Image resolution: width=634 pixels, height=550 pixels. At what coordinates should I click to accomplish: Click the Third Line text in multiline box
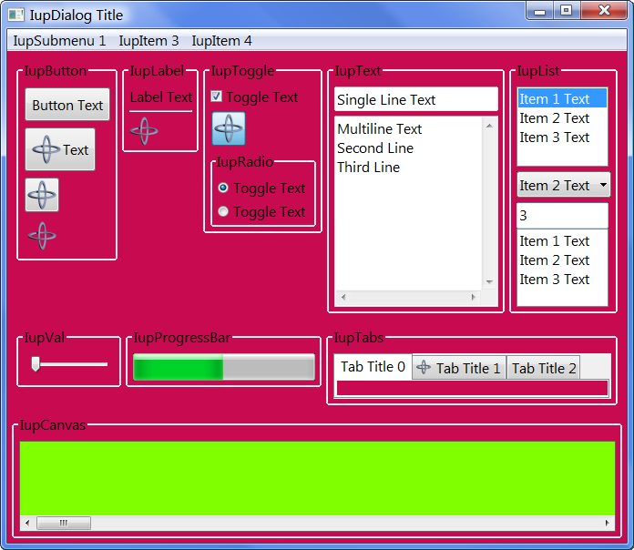(368, 168)
